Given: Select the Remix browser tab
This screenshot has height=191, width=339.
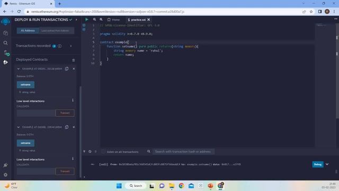Looking at the screenshot, I should (x=28, y=4).
